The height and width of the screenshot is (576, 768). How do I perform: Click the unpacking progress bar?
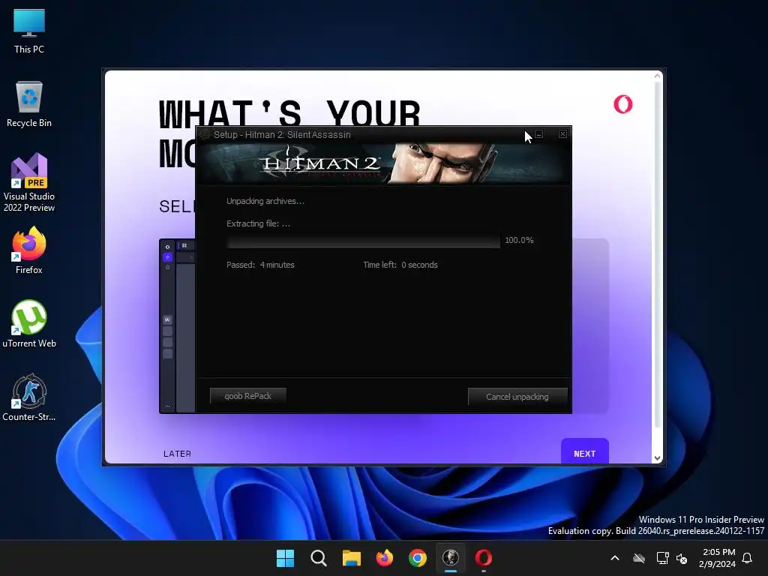click(363, 241)
